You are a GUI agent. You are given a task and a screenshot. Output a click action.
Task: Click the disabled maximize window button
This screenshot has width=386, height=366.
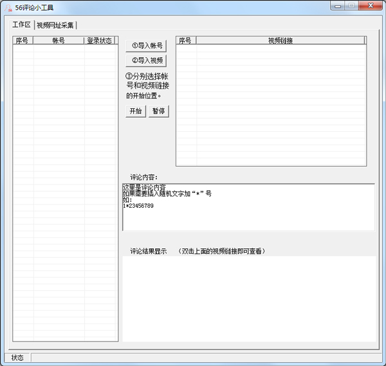tap(352, 6)
